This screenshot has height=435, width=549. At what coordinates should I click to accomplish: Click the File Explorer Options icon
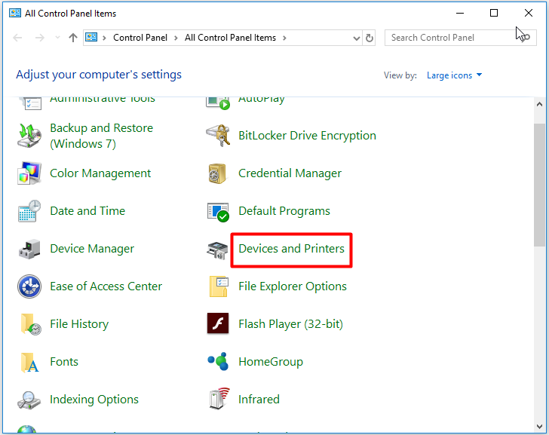click(x=219, y=286)
